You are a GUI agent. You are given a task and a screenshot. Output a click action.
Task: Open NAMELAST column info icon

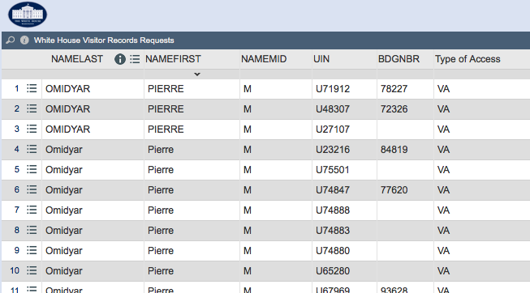120,59
